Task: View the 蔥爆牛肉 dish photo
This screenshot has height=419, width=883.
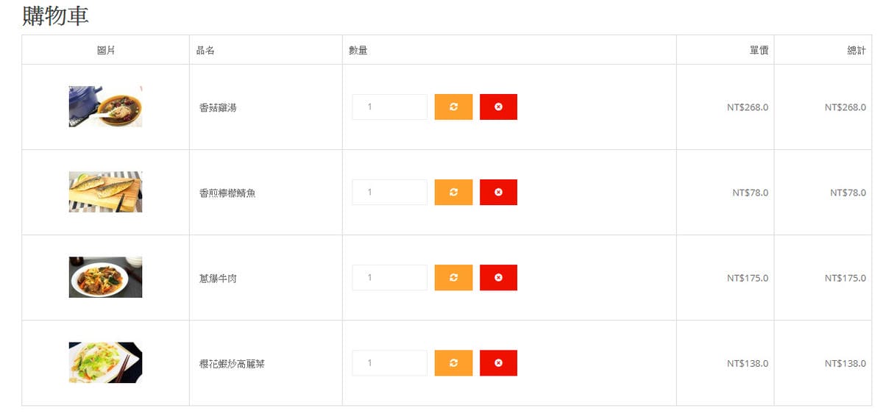Action: coord(105,277)
